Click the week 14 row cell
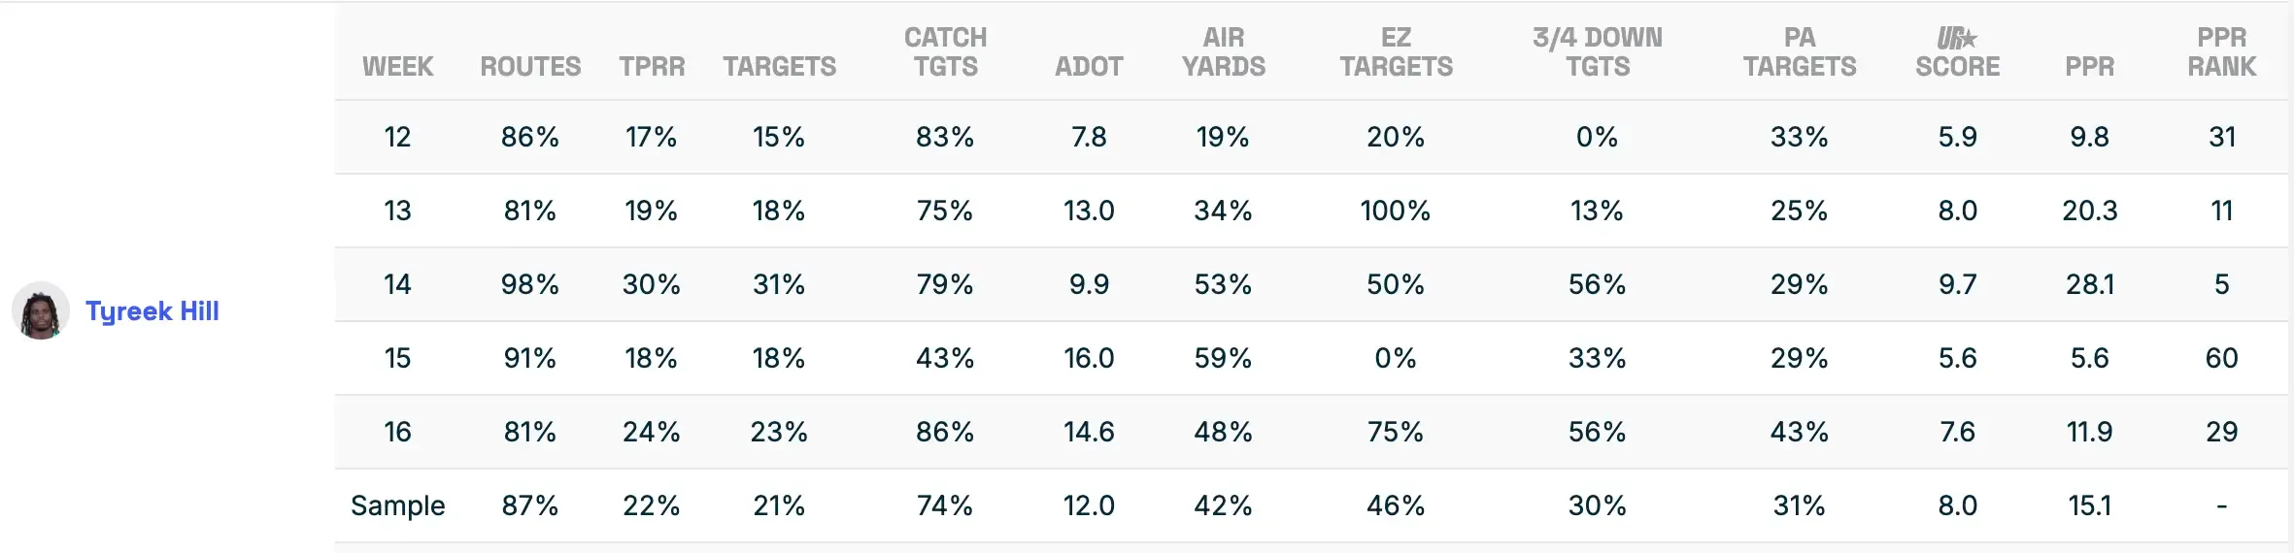2294x553 pixels. 397,284
